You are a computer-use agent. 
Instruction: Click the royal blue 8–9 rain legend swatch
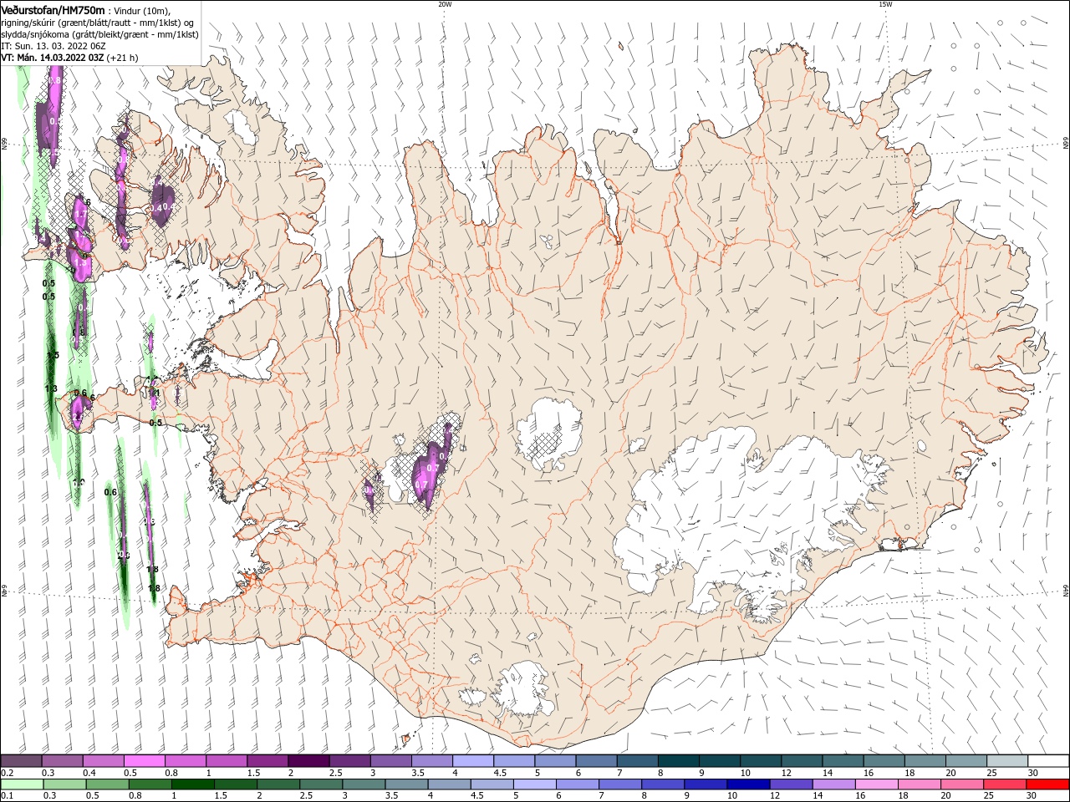(x=706, y=784)
